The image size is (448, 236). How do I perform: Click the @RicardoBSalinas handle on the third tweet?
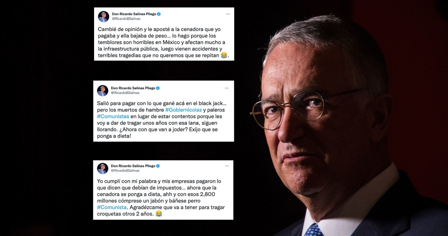point(125,170)
